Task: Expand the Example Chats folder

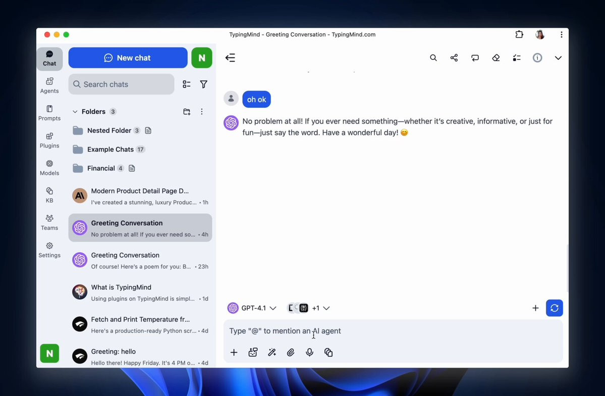Action: tap(111, 150)
